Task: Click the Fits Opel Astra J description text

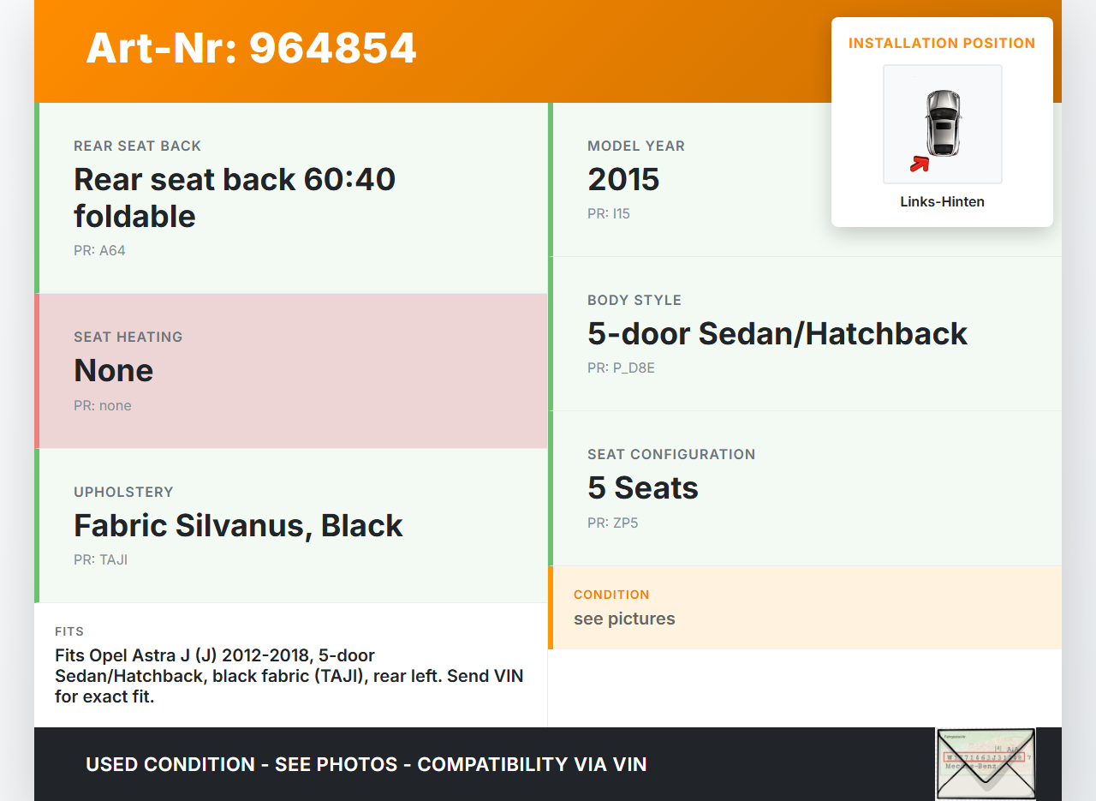Action: click(x=289, y=676)
